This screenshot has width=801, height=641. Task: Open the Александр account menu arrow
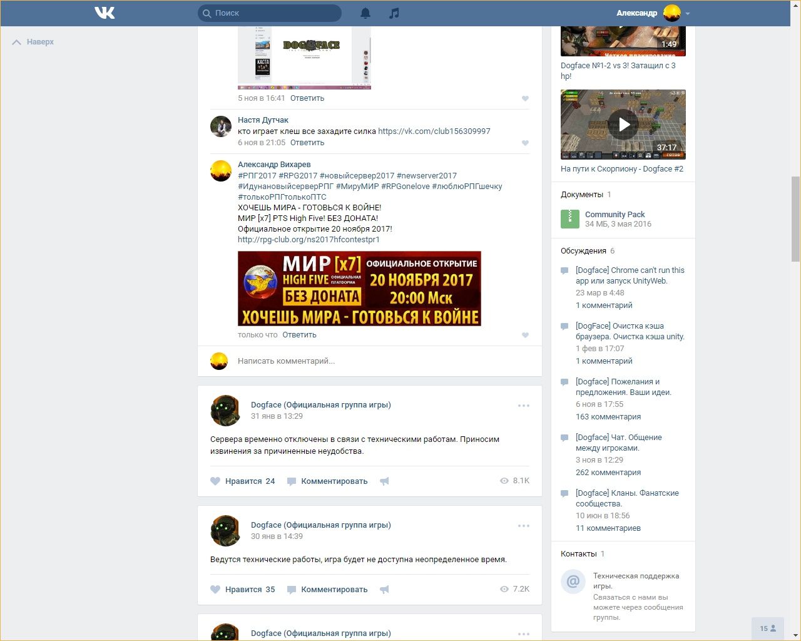click(x=688, y=13)
